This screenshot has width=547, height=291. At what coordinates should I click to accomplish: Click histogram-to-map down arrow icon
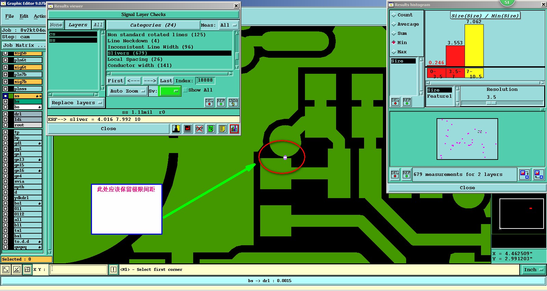click(x=524, y=175)
